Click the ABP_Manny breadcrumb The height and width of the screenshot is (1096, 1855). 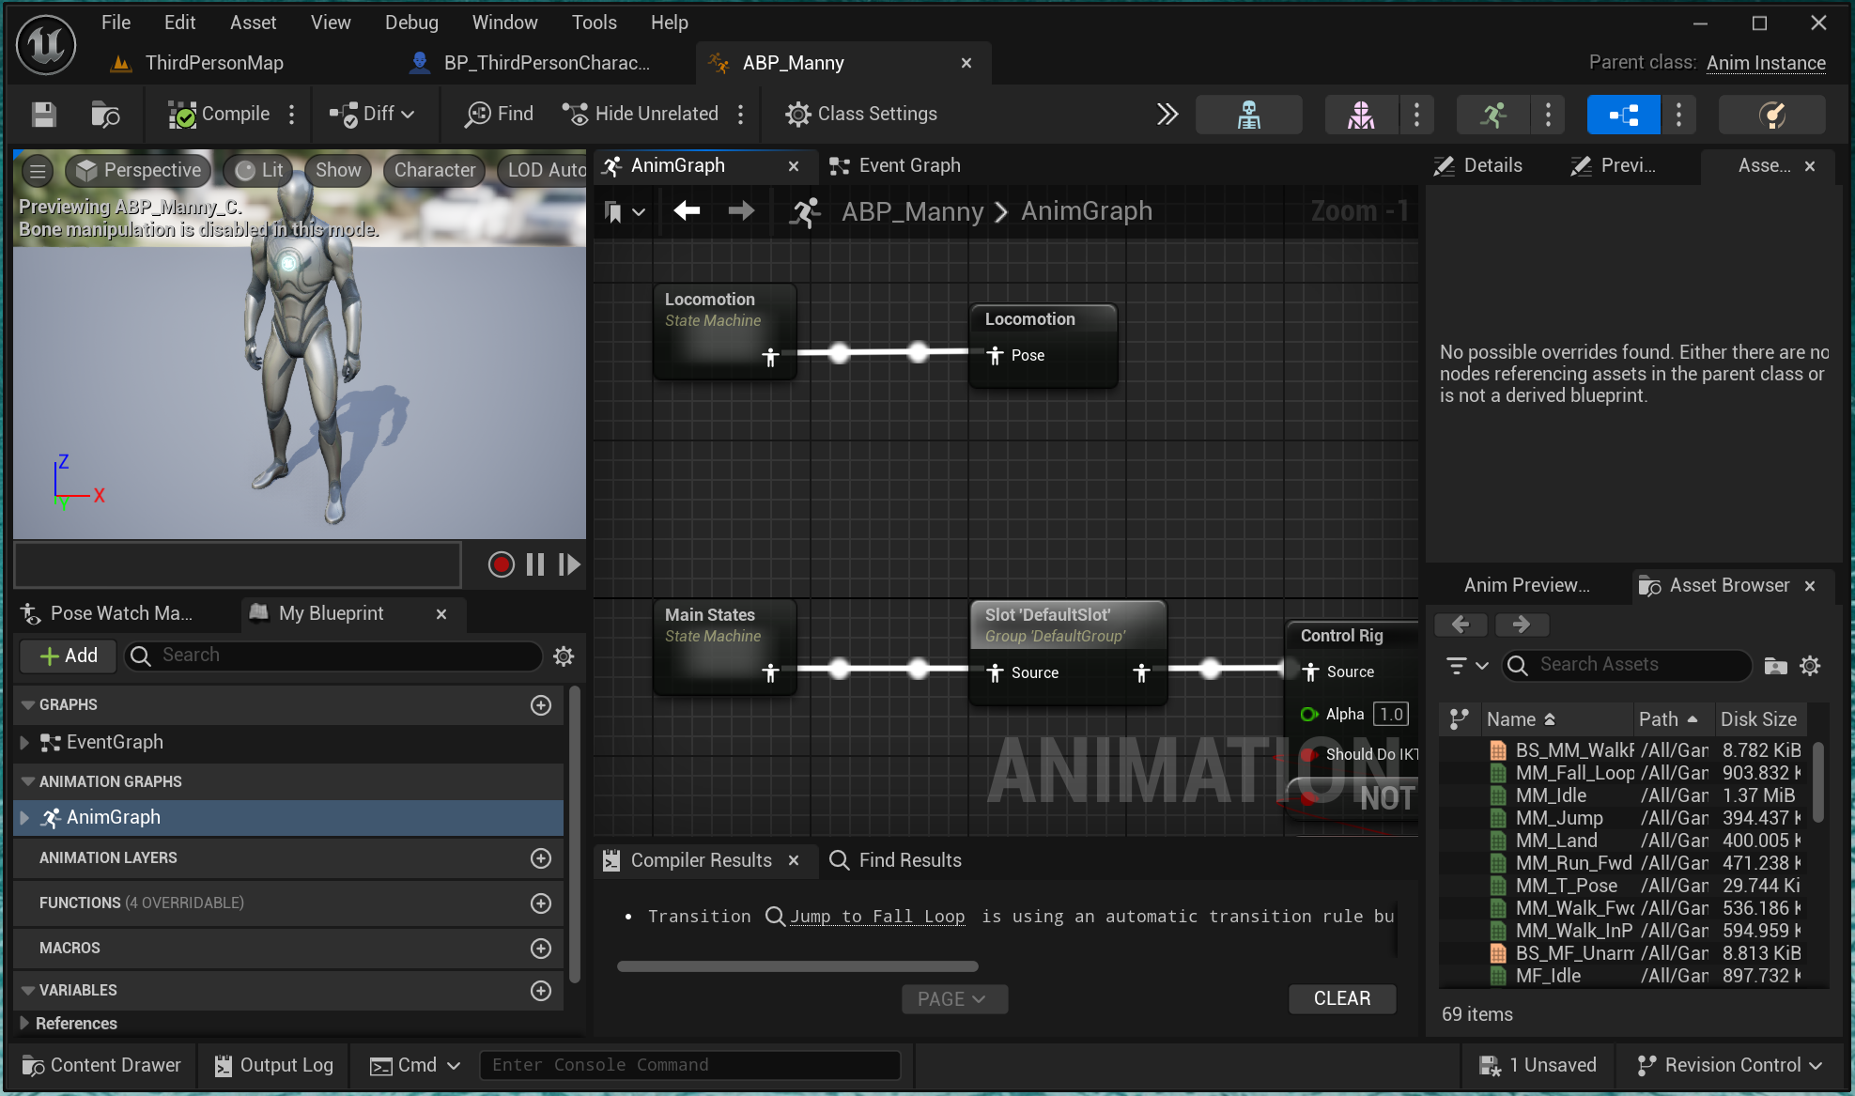click(x=912, y=212)
